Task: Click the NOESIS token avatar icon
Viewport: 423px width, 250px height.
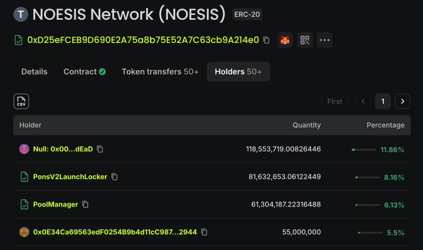Action: (x=21, y=14)
